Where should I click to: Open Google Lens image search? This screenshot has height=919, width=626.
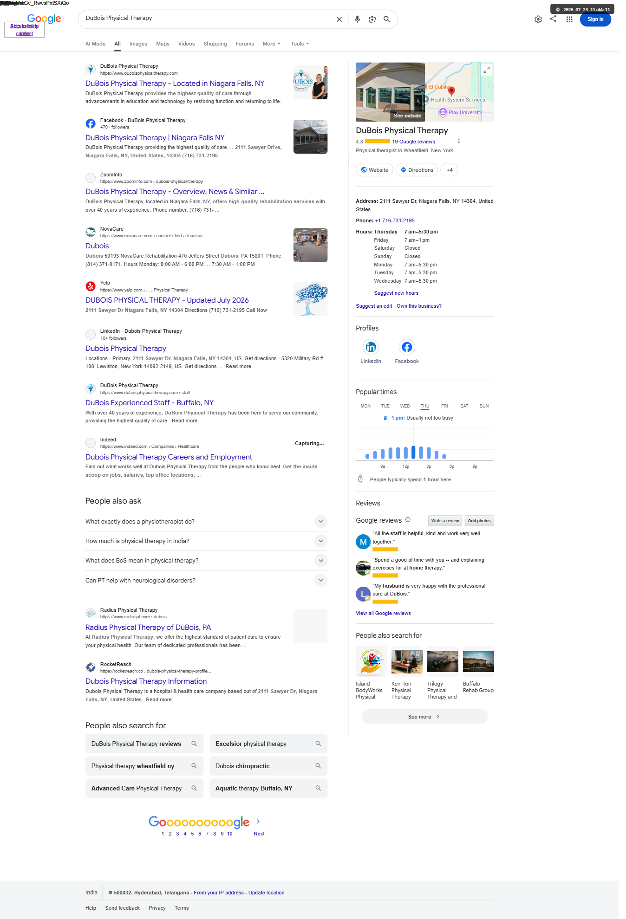[372, 19]
